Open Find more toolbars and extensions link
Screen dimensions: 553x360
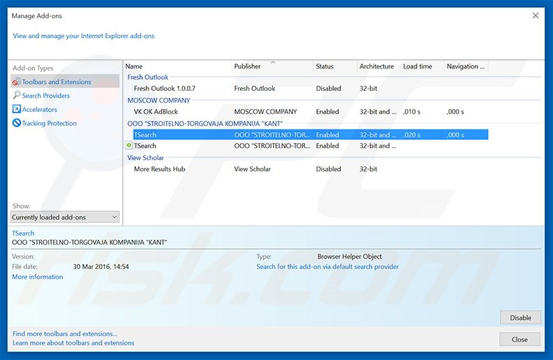(64, 333)
